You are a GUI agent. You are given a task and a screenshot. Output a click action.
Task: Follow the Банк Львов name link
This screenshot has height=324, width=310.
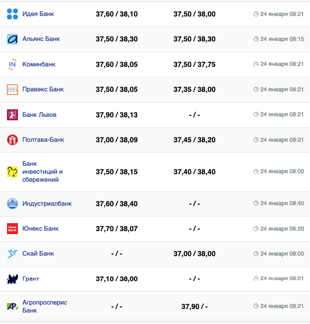(39, 115)
